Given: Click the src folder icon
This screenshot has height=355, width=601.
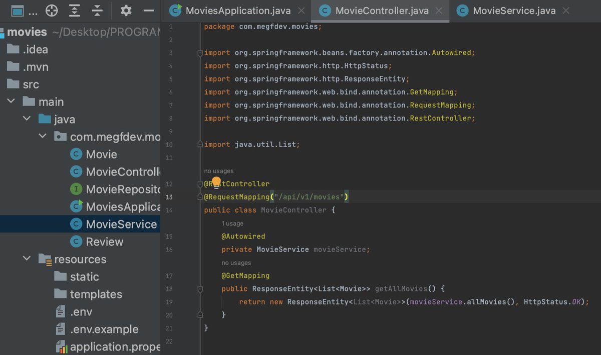Looking at the screenshot, I should (13, 84).
